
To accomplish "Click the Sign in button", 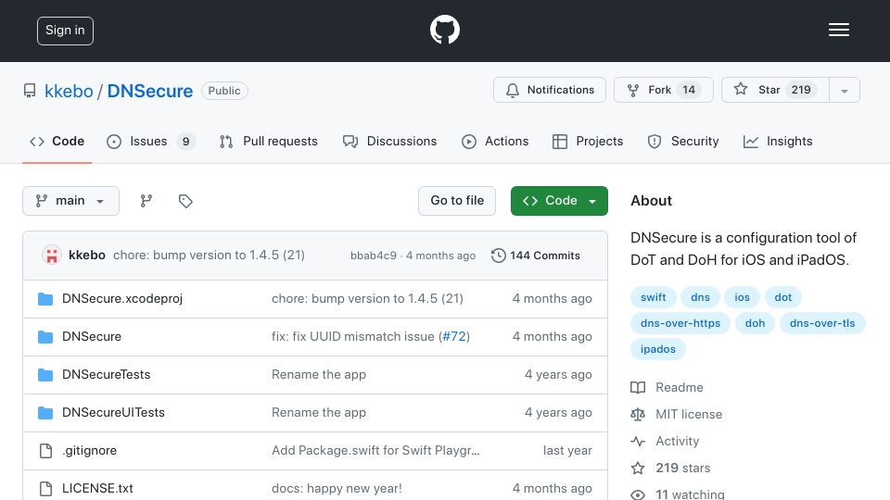I will click(65, 31).
